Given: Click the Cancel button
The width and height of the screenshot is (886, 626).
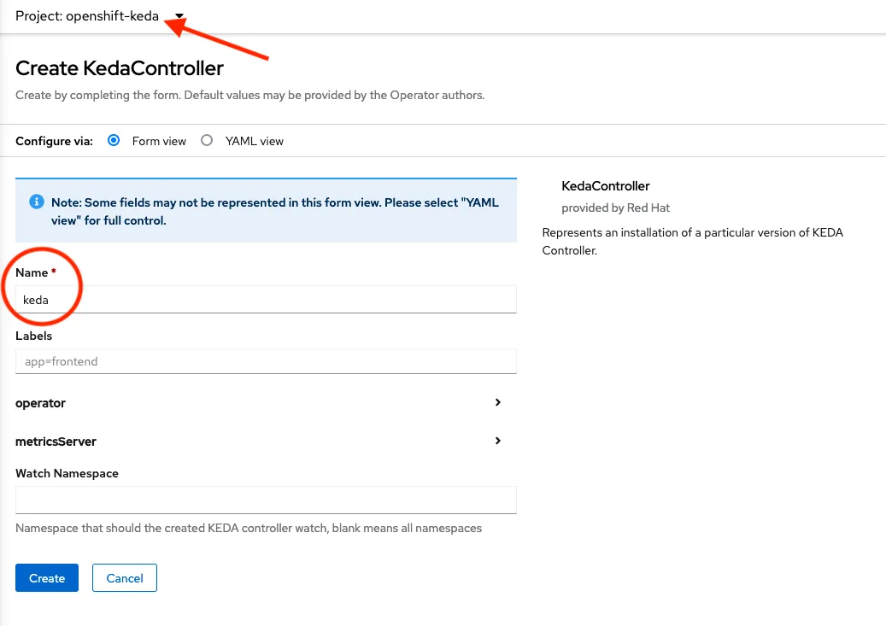Looking at the screenshot, I should (124, 577).
